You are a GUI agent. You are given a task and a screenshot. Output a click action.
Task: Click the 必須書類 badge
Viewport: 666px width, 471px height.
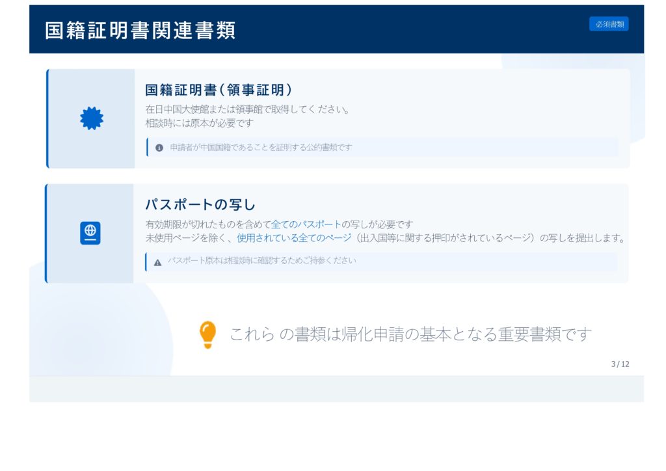[609, 24]
